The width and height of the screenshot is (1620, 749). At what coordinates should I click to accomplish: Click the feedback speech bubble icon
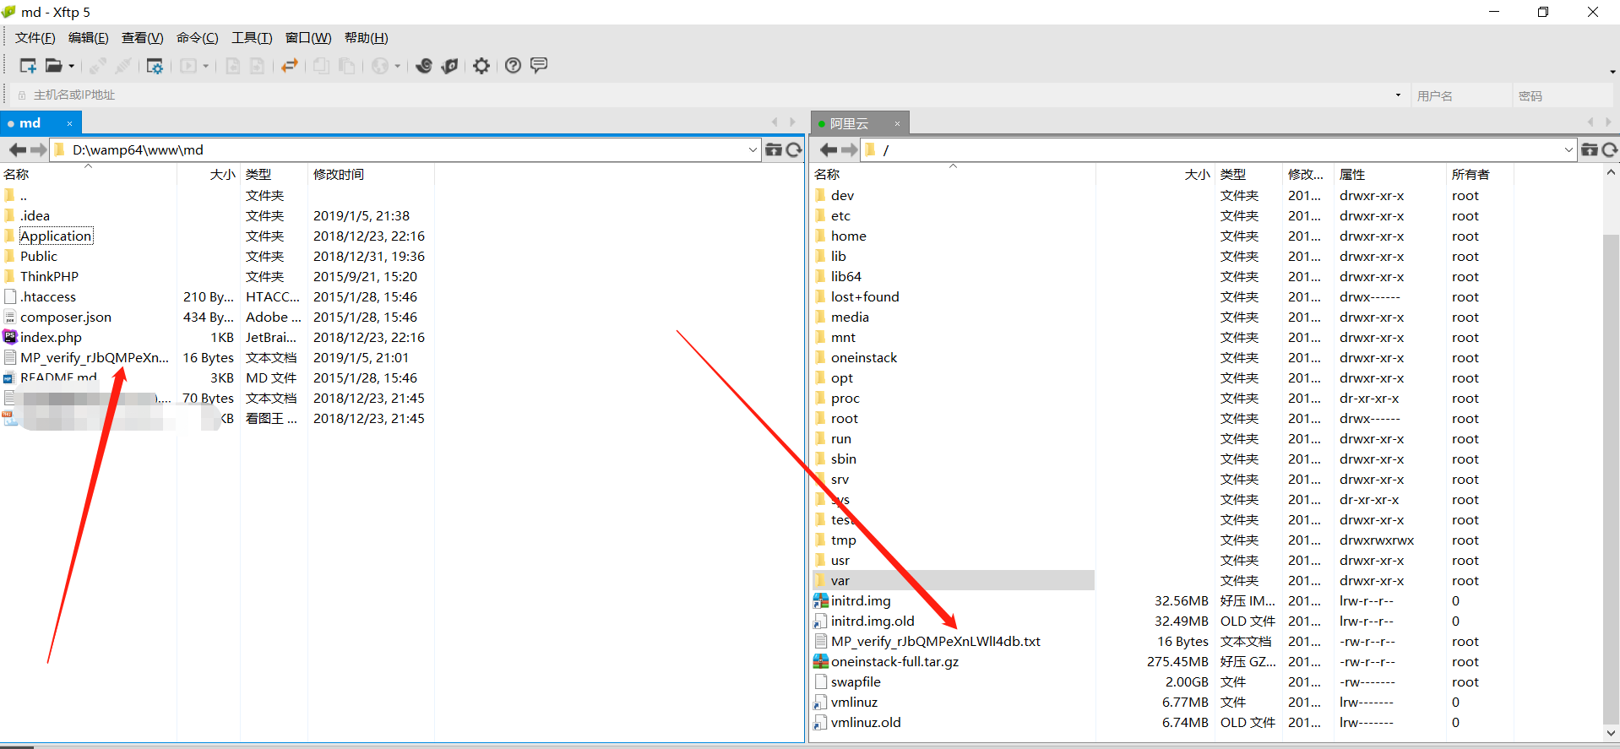539,66
